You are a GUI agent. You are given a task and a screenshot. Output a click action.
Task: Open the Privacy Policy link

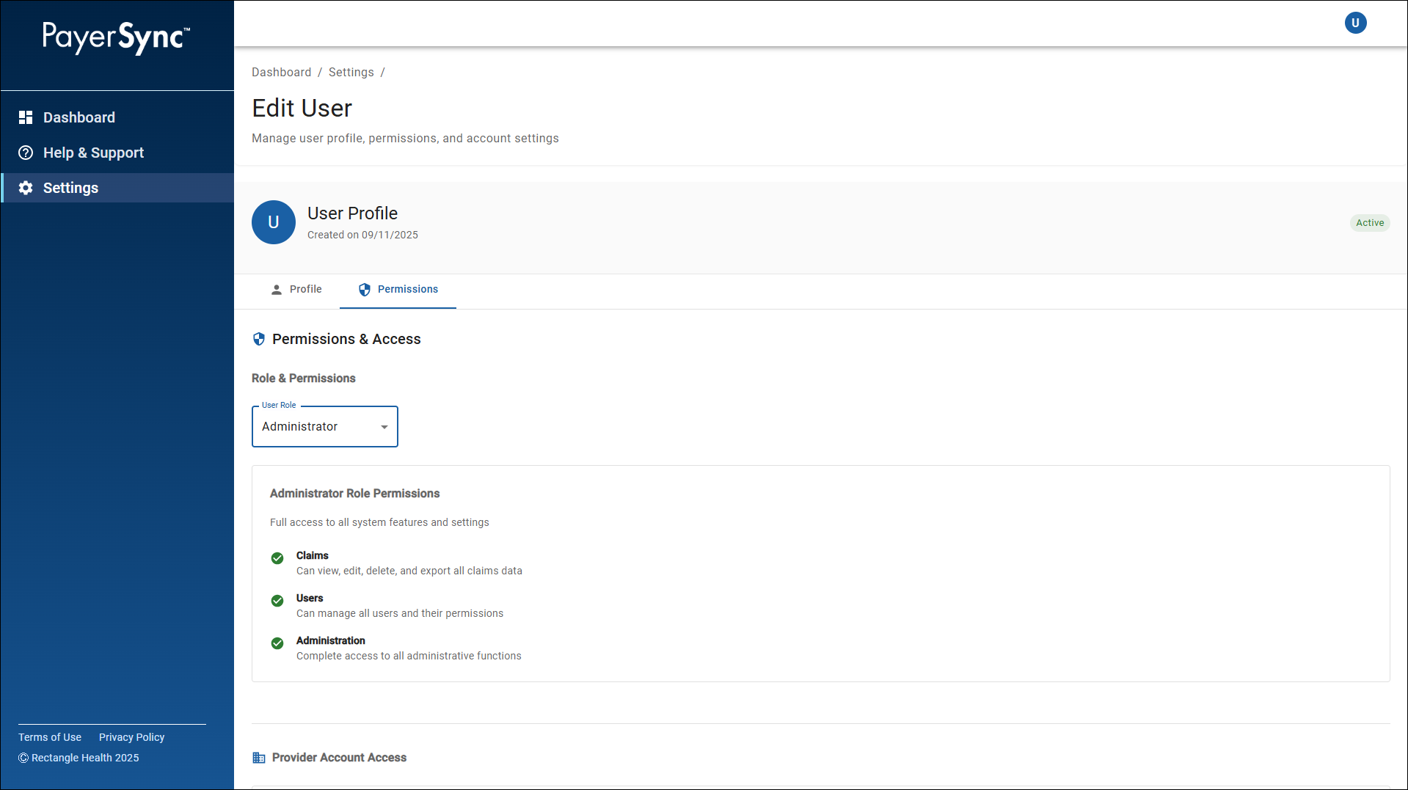click(x=131, y=736)
